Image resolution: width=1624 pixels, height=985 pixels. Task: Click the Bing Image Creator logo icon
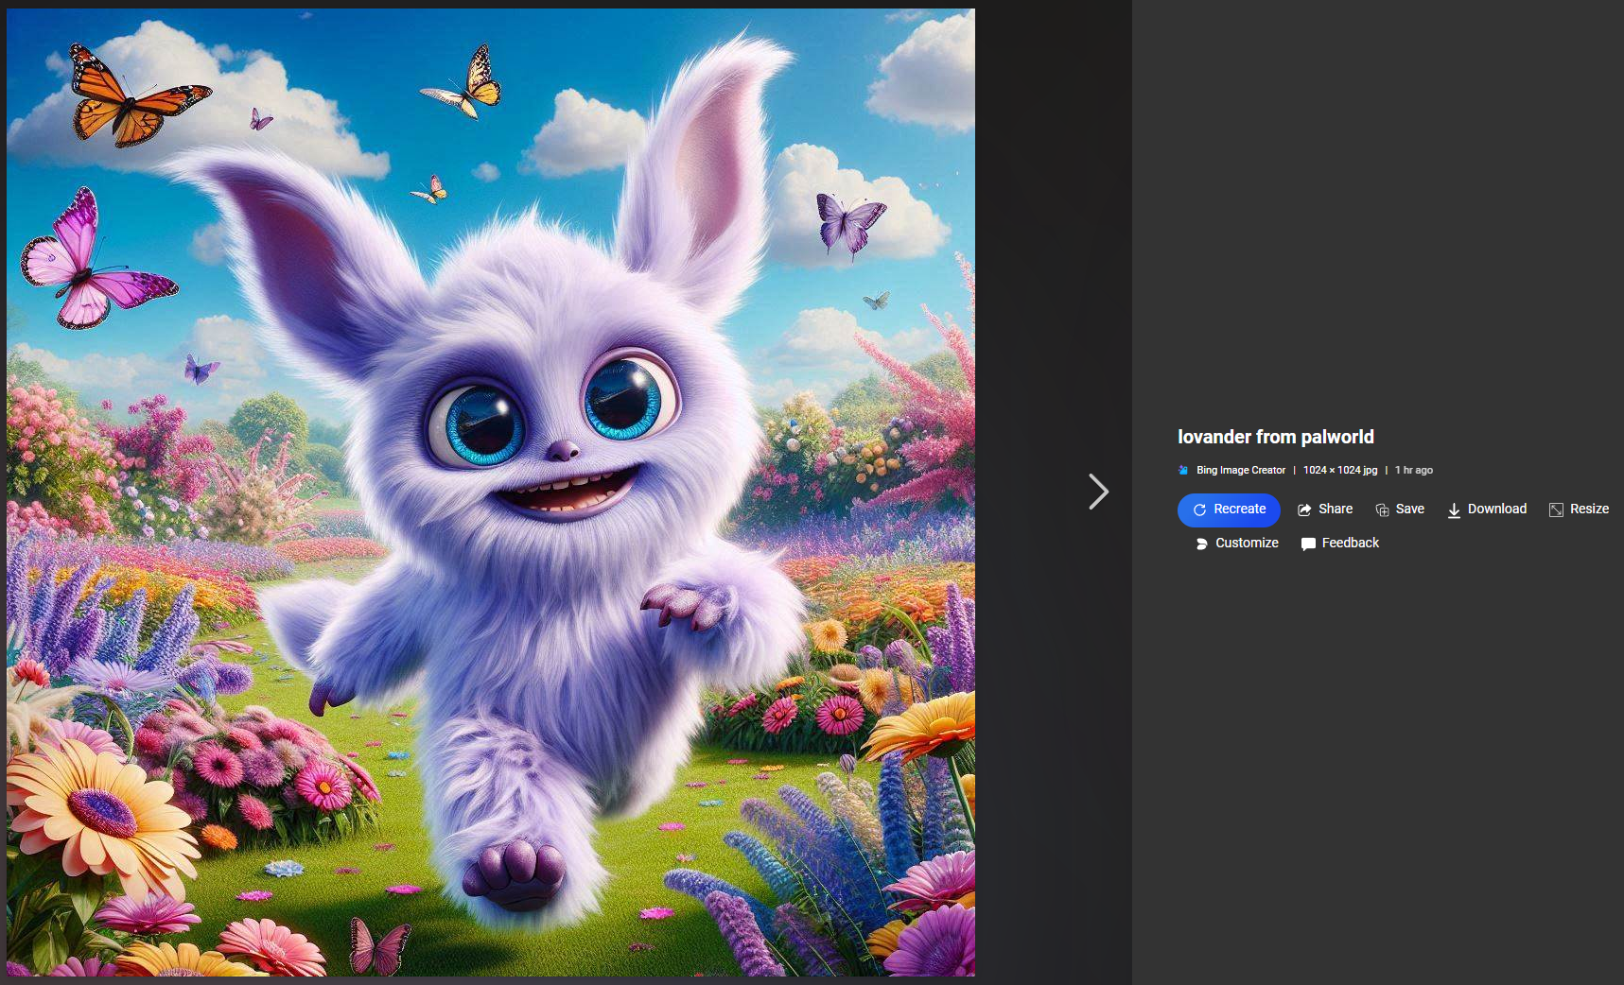click(x=1183, y=470)
